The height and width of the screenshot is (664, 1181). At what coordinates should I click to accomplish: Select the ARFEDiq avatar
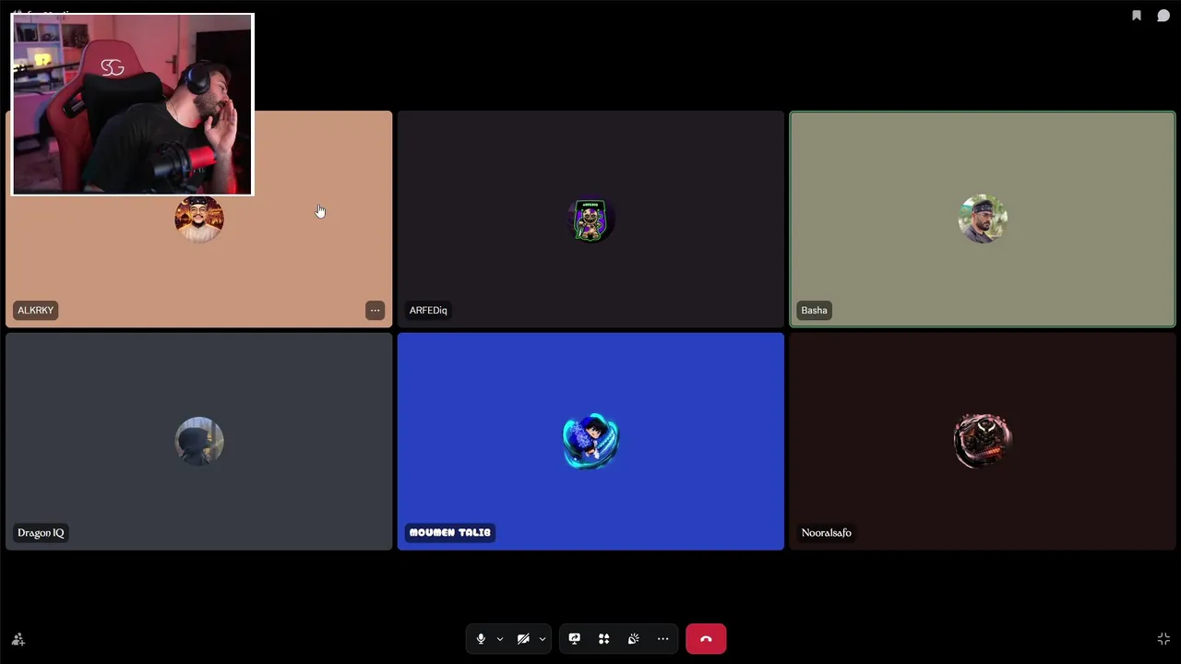[x=590, y=219]
